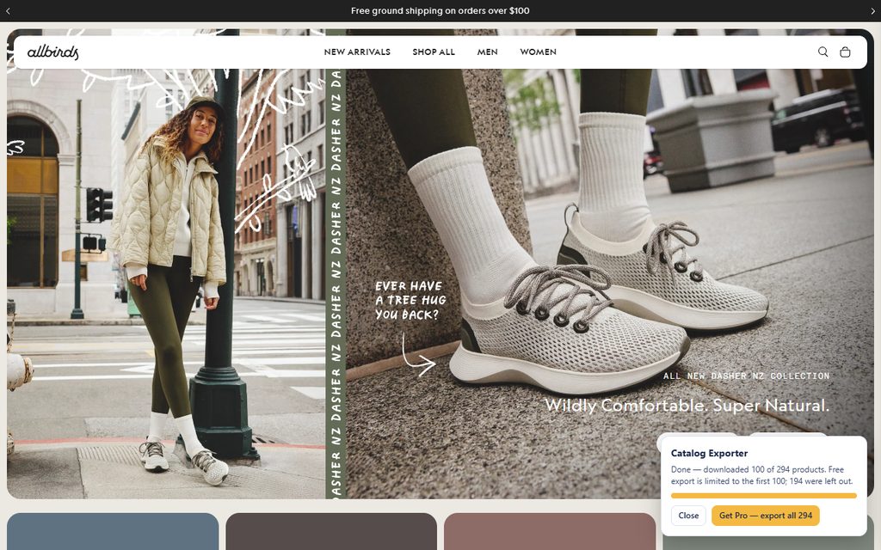
Task: Click the blue category card below hero
Action: (113, 531)
